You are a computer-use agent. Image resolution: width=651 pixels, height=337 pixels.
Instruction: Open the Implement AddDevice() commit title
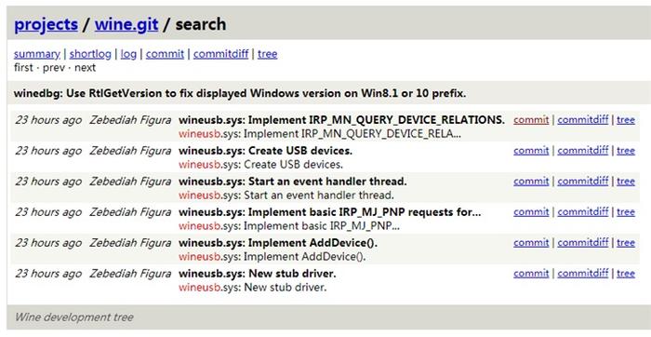pos(278,243)
